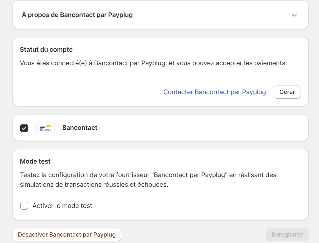Click Désactiver Bancontact par Payplug button
This screenshot has width=319, height=243.
click(x=67, y=235)
